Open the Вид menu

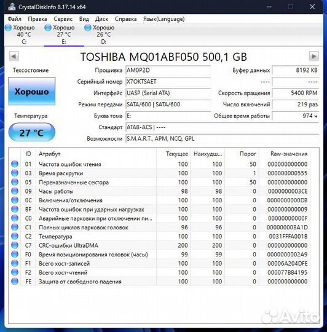point(84,19)
